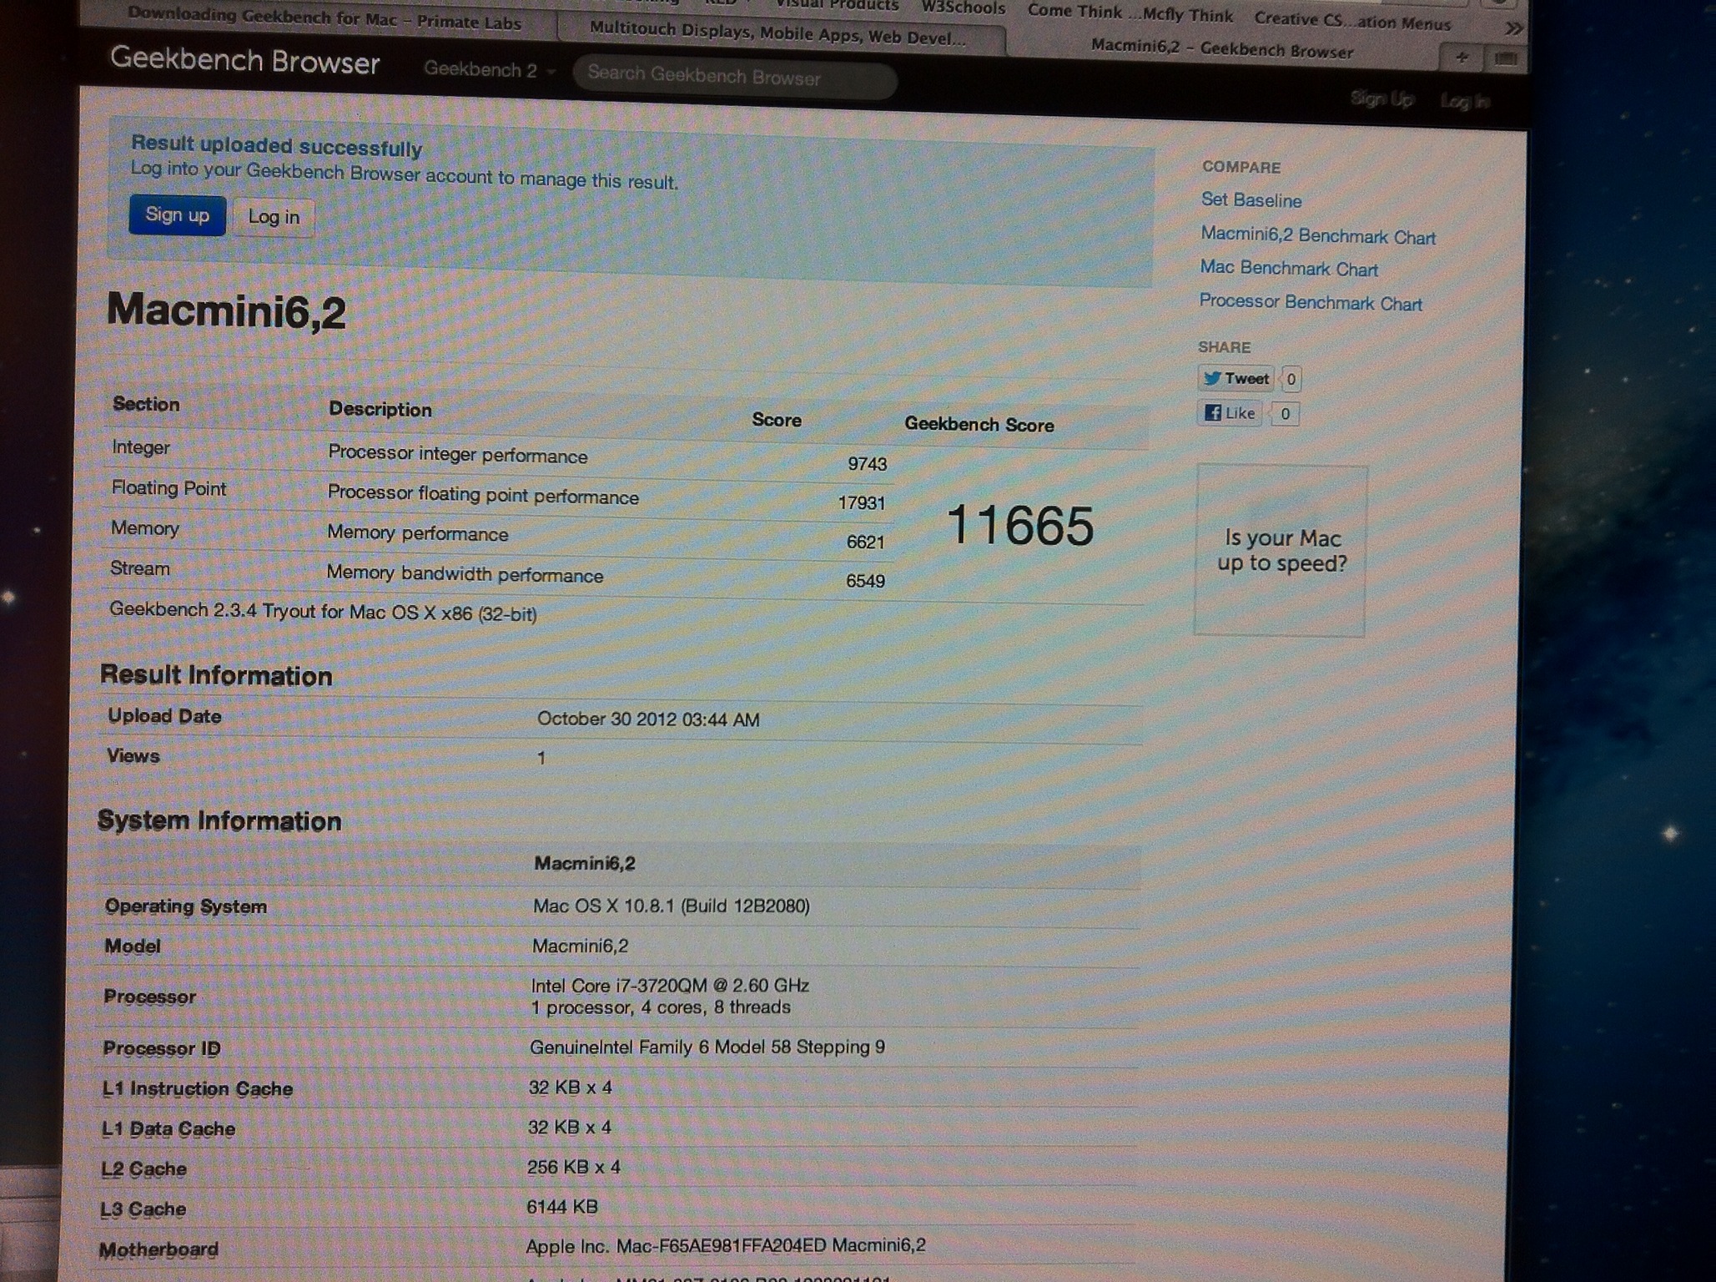
Task: Open the Creative CS...ation Menus bookmark
Action: 1351,22
